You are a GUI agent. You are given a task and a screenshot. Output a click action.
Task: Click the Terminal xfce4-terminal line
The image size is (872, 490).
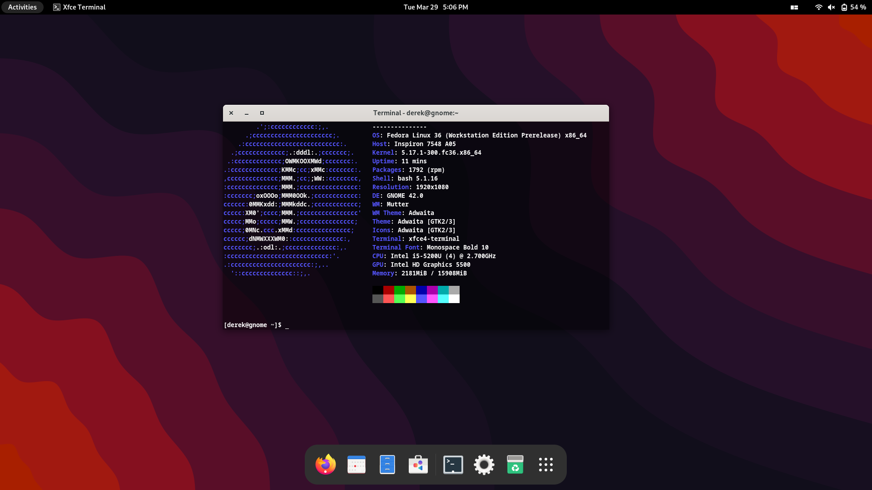pyautogui.click(x=416, y=239)
